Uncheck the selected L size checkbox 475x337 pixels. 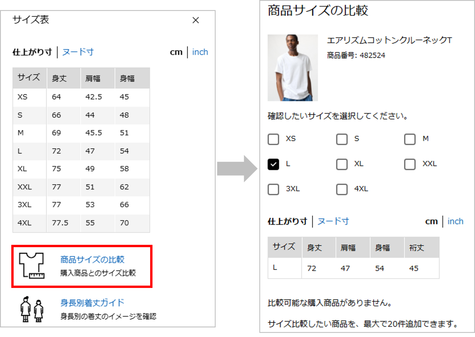273,164
